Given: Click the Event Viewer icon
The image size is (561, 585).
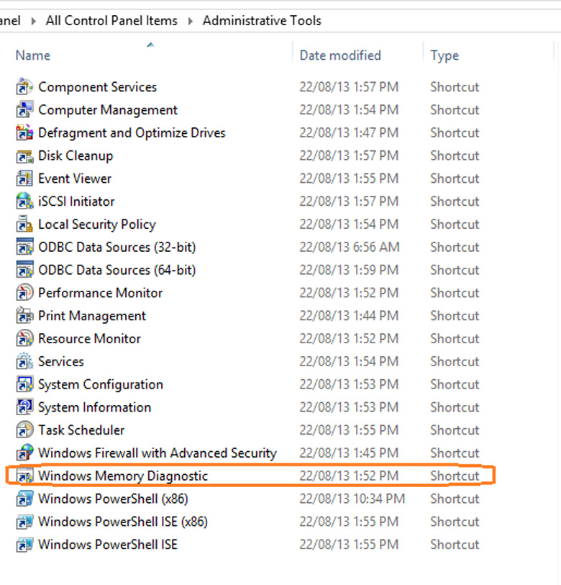Looking at the screenshot, I should click(x=24, y=179).
